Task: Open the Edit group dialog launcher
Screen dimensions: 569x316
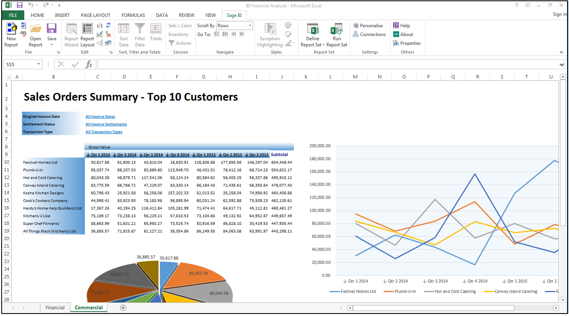Action: pyautogui.click(x=111, y=53)
